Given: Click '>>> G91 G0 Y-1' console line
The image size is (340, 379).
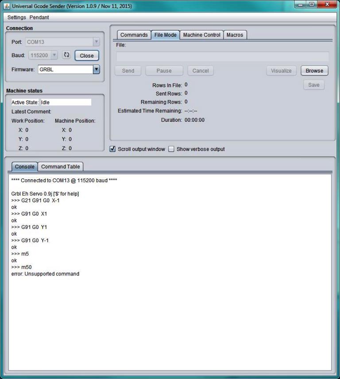Looking at the screenshot, I should [x=30, y=240].
